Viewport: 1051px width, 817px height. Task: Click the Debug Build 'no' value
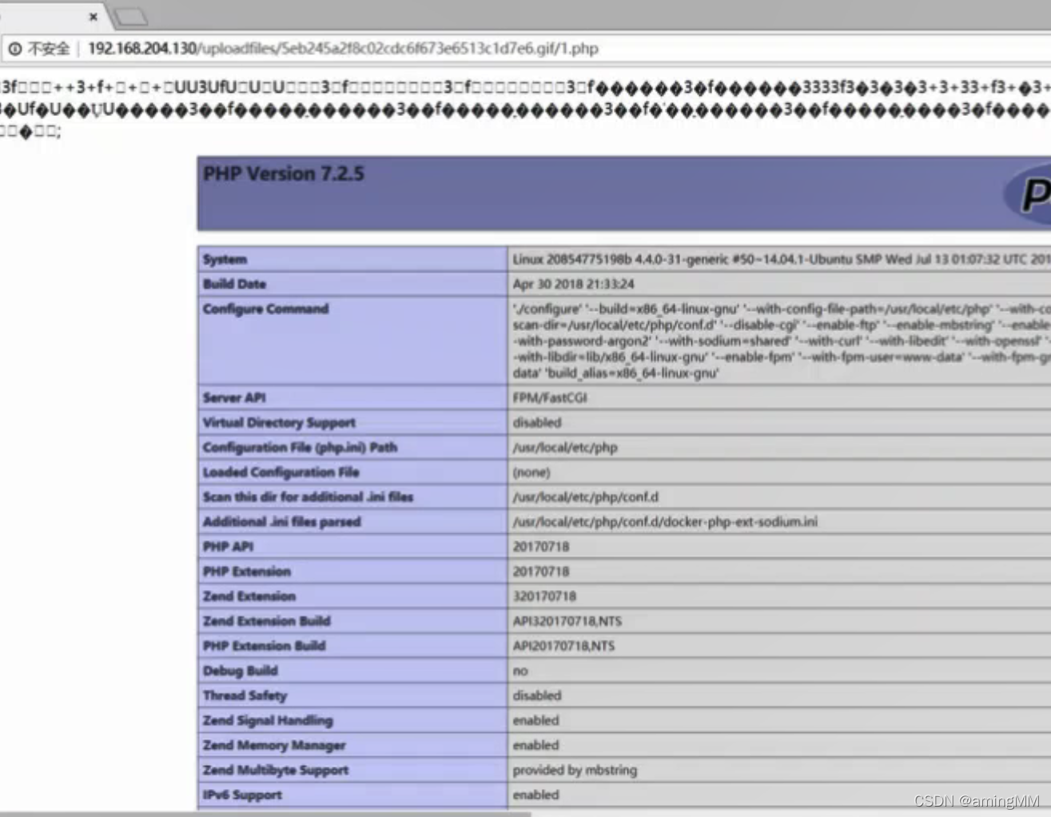tap(520, 671)
